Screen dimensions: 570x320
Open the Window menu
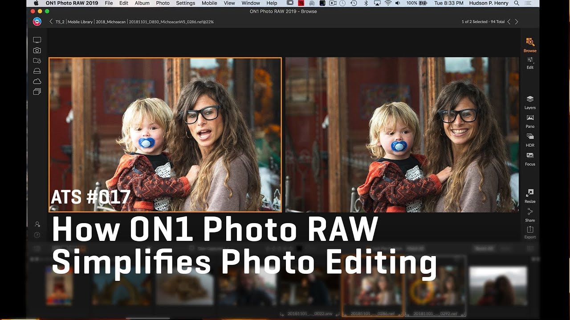[251, 3]
